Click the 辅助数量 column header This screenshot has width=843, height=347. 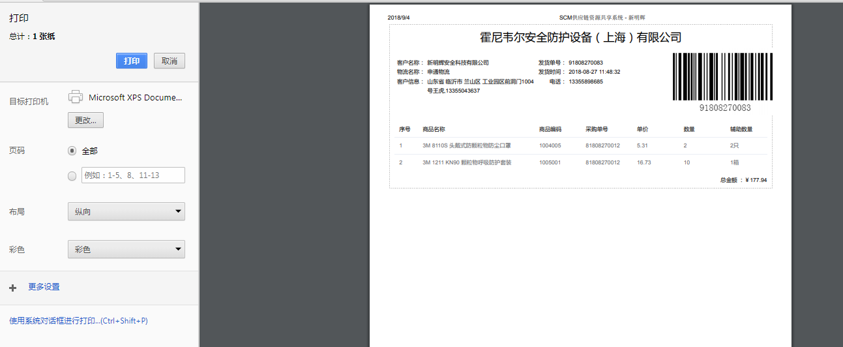741,129
